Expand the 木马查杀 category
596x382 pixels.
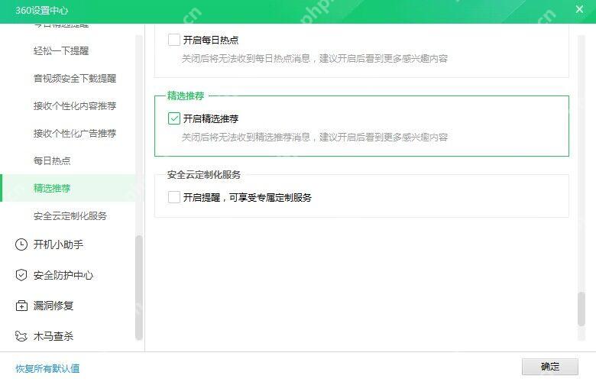tap(53, 336)
